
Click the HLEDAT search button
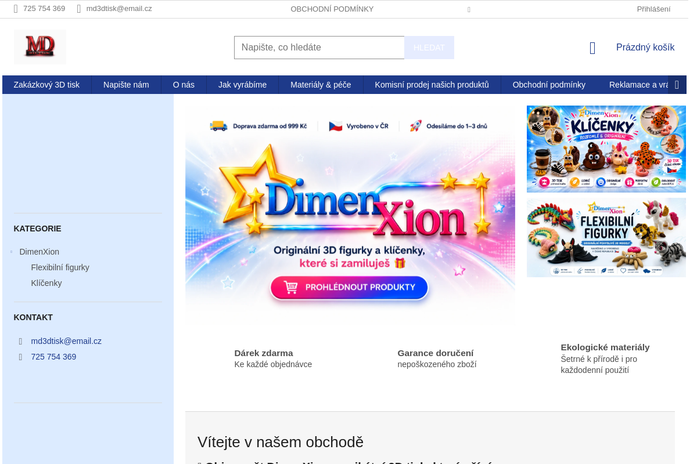click(429, 48)
